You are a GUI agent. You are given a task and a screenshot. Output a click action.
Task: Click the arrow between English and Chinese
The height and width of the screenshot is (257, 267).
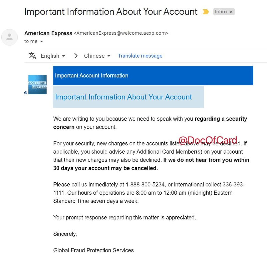[76, 56]
